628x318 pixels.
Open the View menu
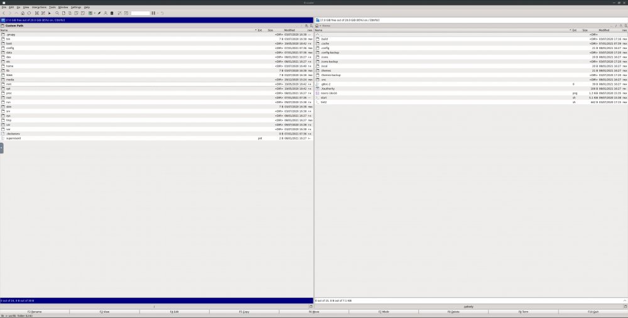coord(26,7)
